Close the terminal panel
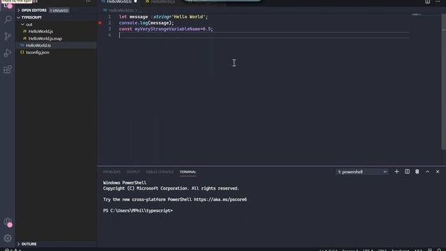This screenshot has width=446, height=251. coord(438,172)
